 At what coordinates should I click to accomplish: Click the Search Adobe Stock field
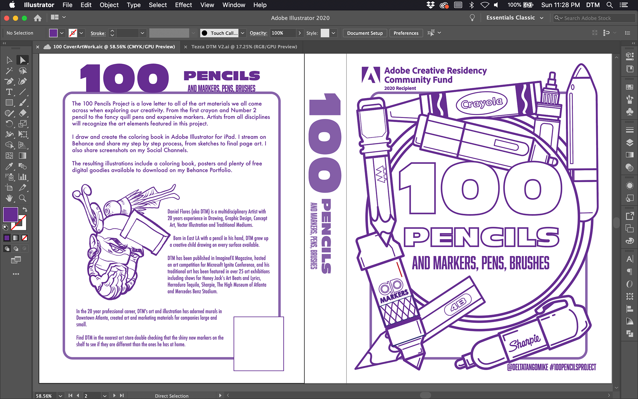coord(594,18)
